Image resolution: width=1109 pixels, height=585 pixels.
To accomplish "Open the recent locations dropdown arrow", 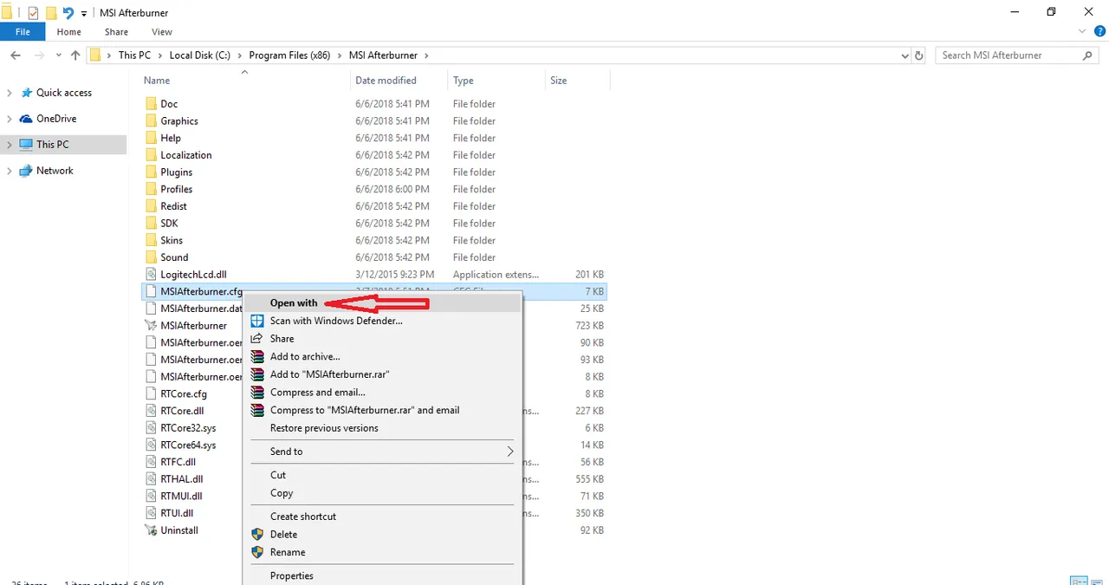I will pos(59,55).
